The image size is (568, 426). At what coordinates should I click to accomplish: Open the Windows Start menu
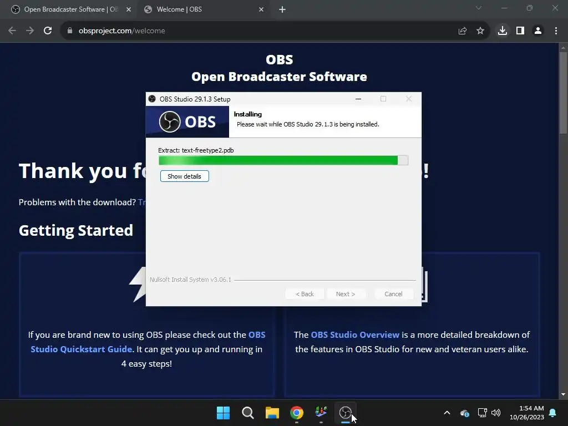pyautogui.click(x=223, y=413)
